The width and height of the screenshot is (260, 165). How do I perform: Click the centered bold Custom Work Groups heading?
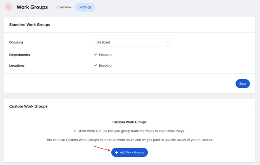click(x=130, y=122)
